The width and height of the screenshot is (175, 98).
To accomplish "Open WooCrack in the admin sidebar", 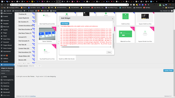I will pos(7,27).
